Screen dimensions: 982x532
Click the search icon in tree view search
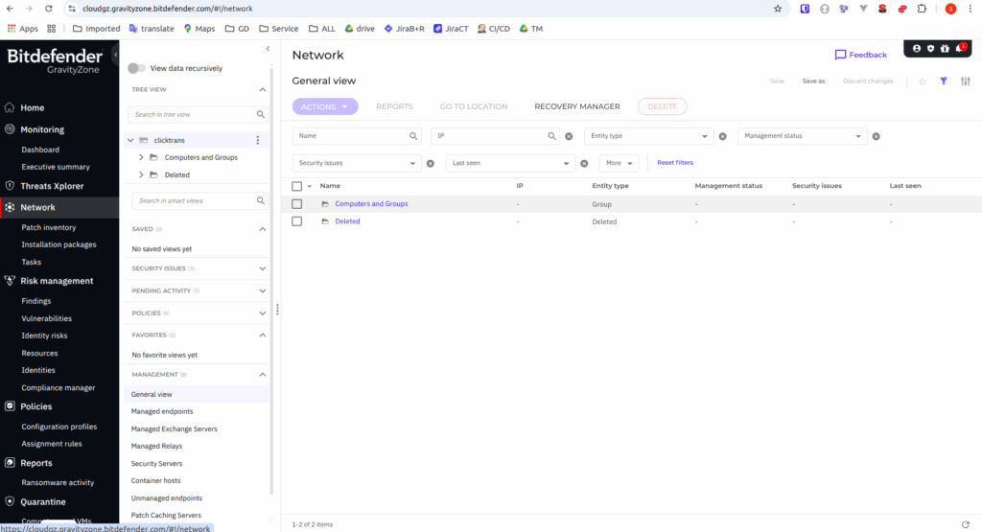pyautogui.click(x=261, y=114)
